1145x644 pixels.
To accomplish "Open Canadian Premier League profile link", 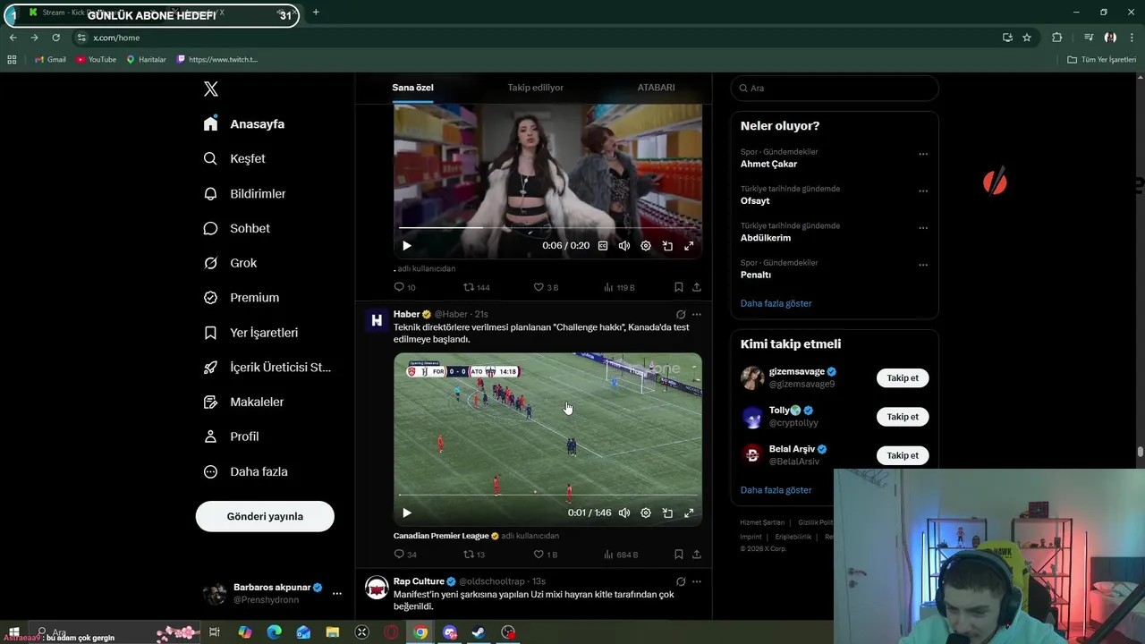I will point(441,536).
